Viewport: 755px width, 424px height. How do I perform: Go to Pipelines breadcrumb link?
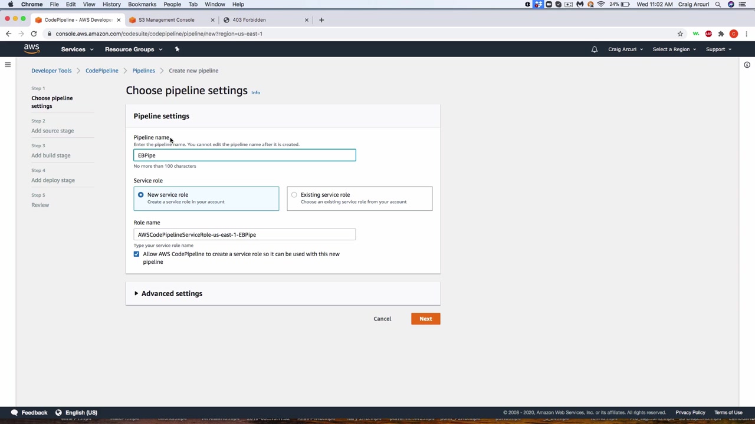coord(144,71)
